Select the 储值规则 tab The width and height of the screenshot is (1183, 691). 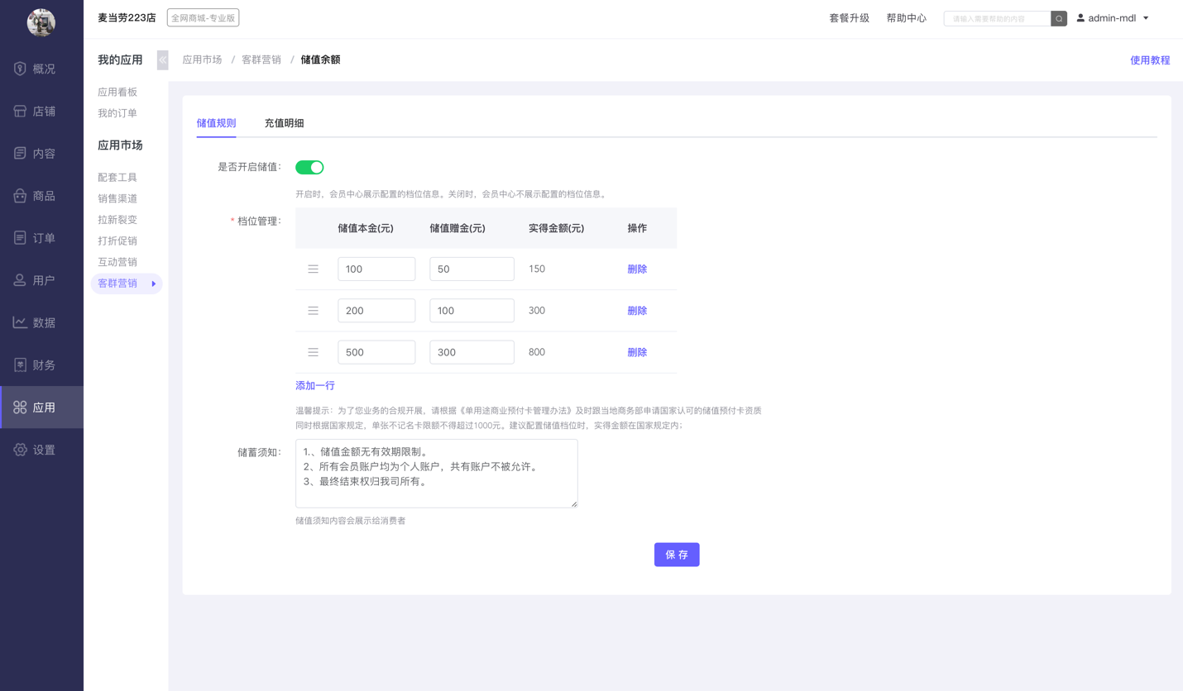click(x=216, y=123)
